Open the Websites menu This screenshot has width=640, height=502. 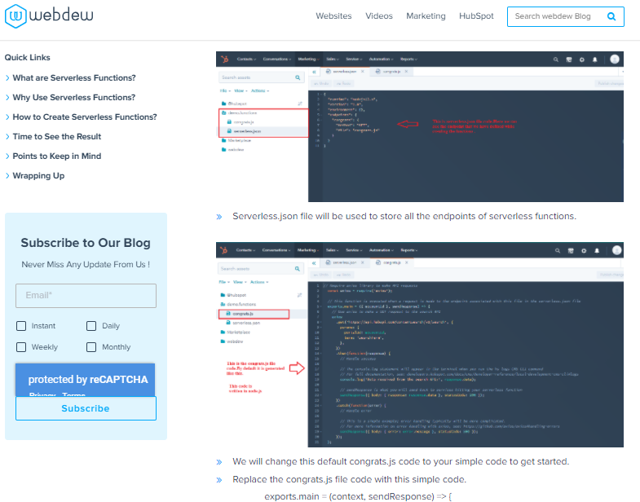point(333,16)
